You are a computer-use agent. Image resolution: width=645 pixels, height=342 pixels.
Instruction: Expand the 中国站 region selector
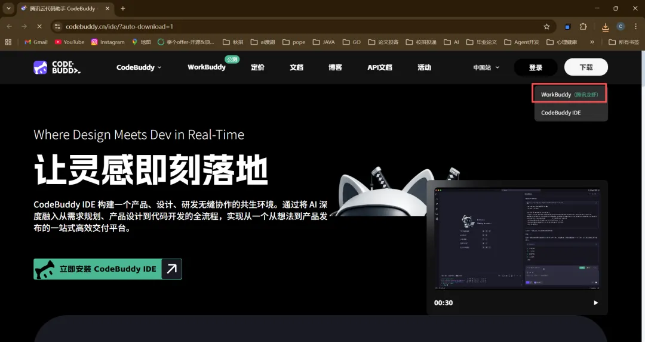[486, 67]
